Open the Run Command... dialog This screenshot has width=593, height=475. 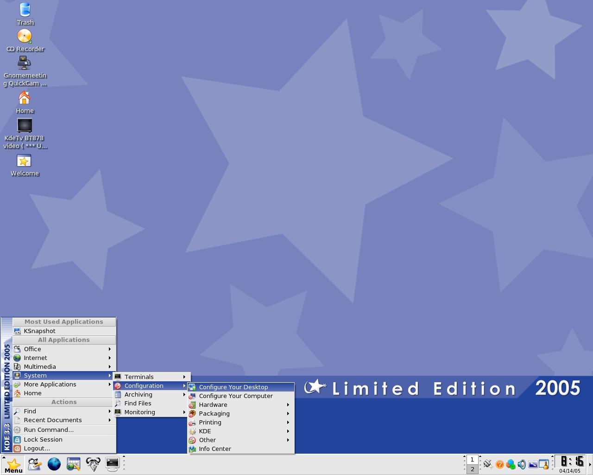[64, 430]
